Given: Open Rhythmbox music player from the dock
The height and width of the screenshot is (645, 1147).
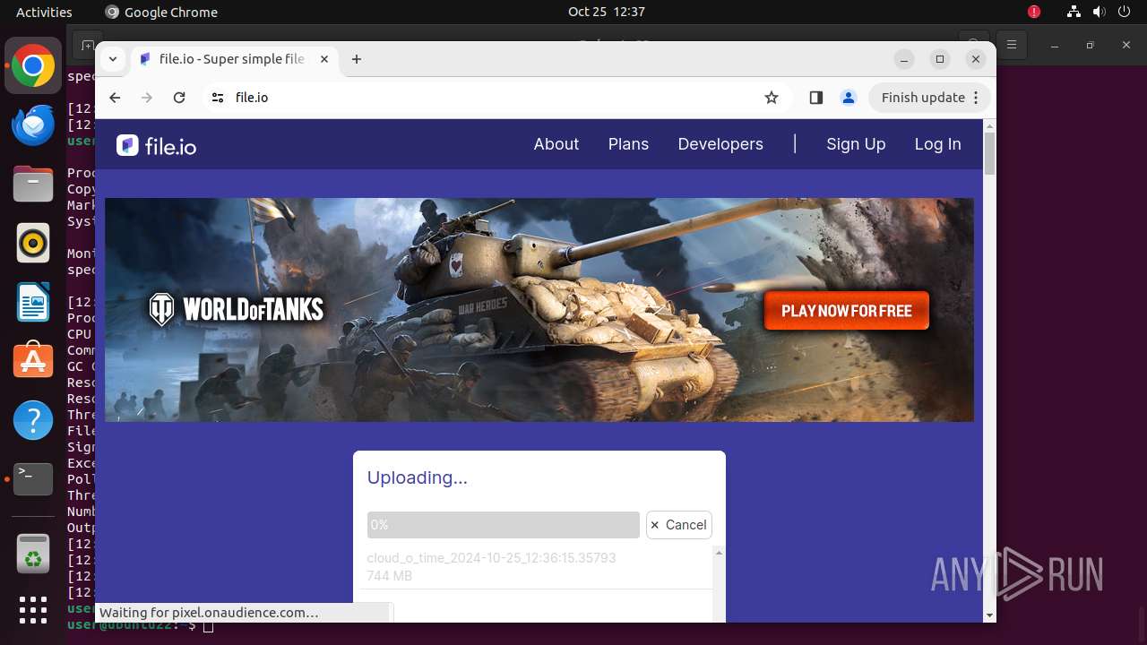Looking at the screenshot, I should tap(33, 243).
